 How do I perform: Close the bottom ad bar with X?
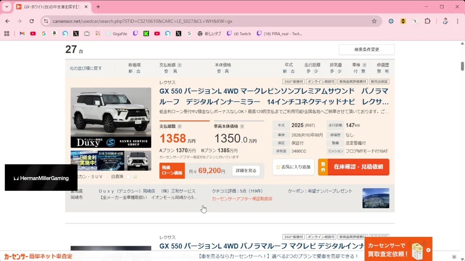pos(454,257)
